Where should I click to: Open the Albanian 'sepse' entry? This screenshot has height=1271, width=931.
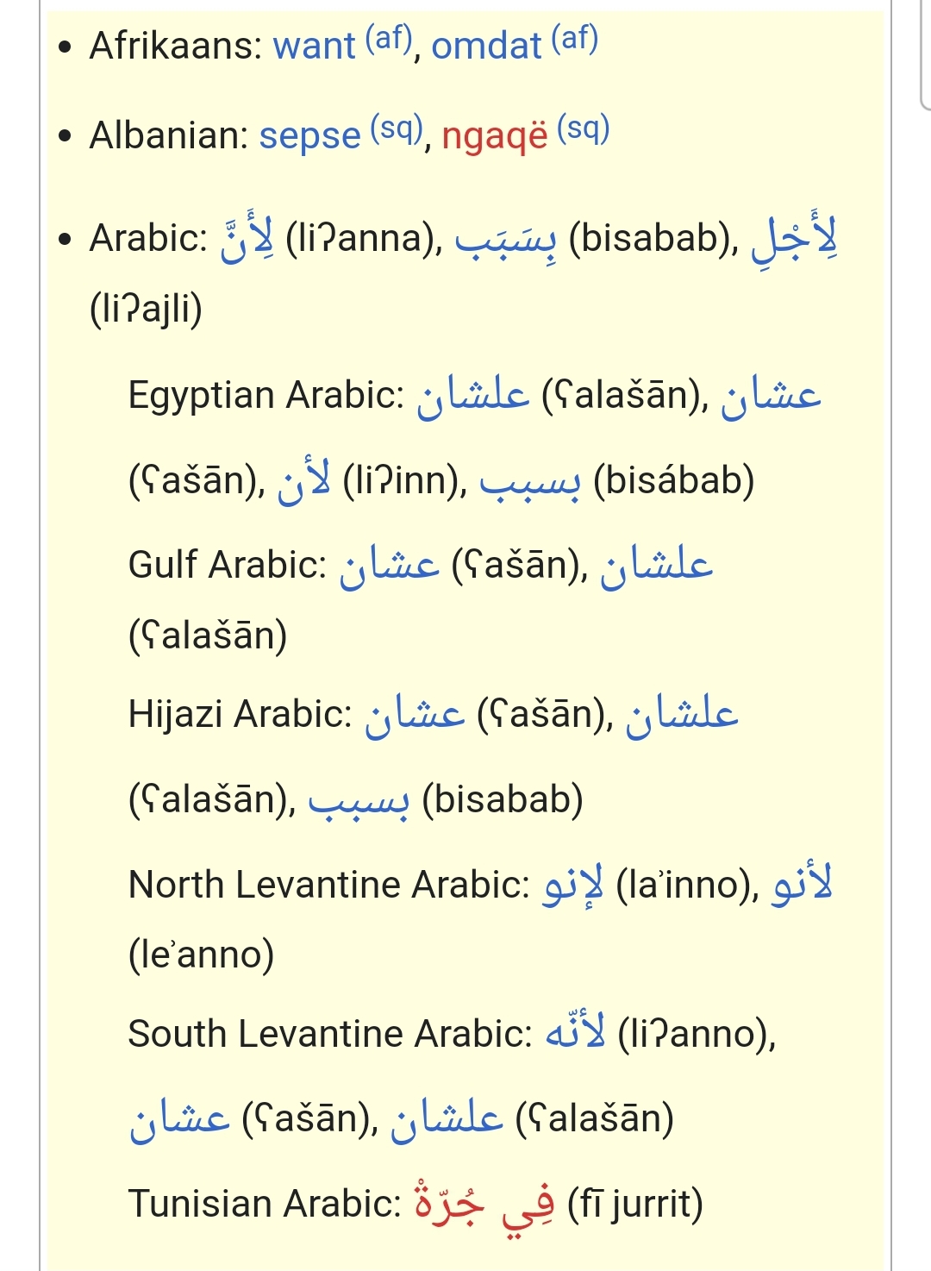click(309, 136)
